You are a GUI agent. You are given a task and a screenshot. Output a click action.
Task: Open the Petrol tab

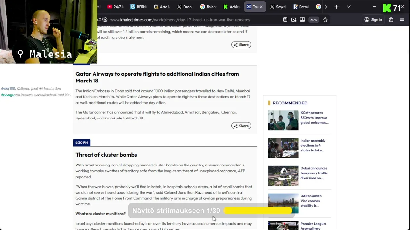coord(301,7)
